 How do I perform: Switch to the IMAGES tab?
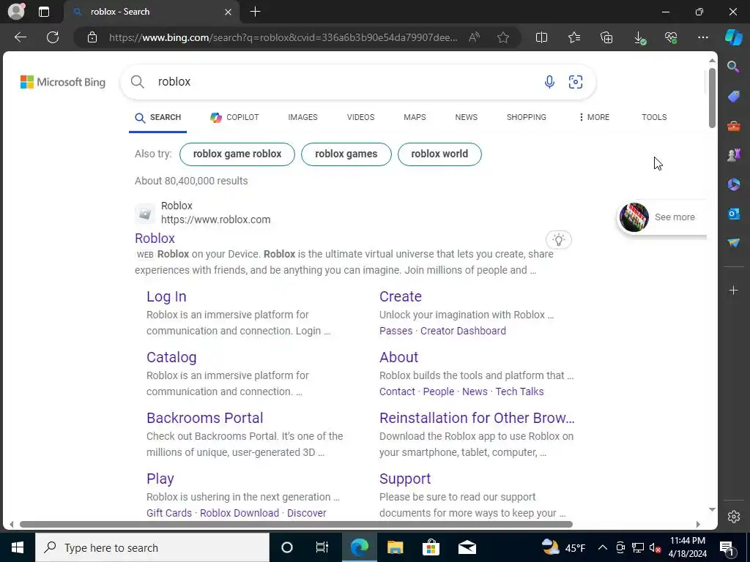(x=302, y=117)
